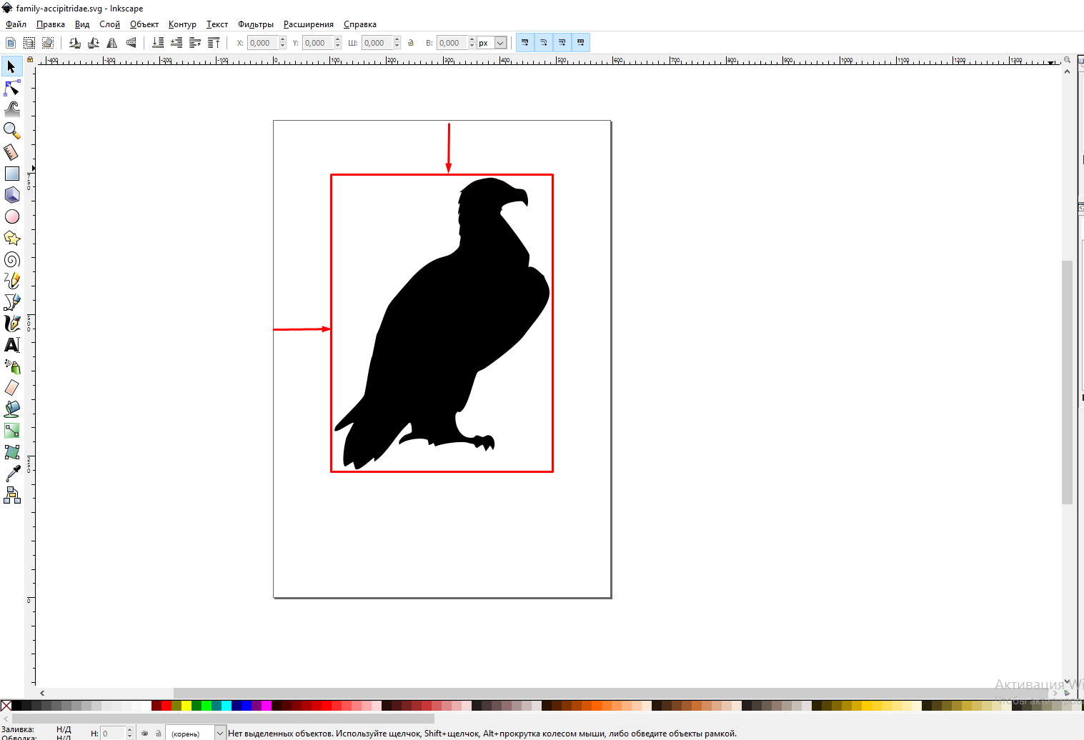Click the Ш width input field
Image resolution: width=1084 pixels, height=740 pixels.
[377, 43]
